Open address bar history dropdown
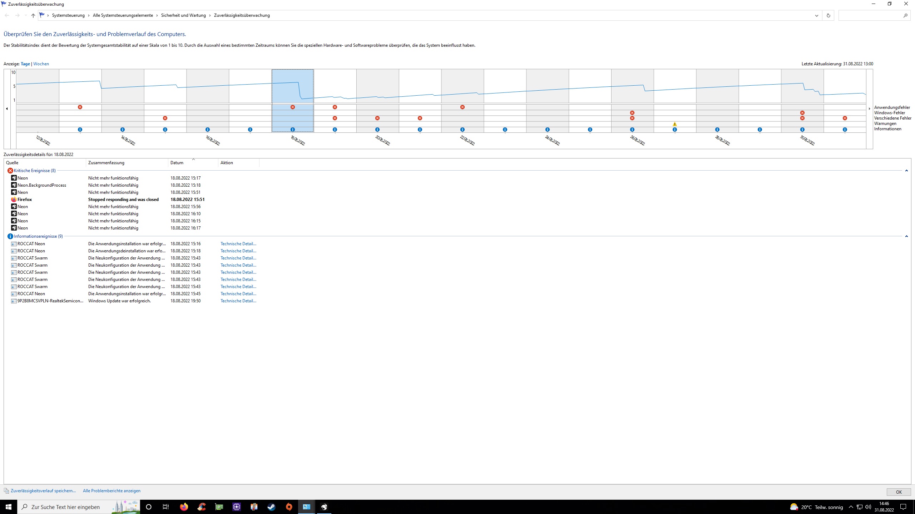The height and width of the screenshot is (514, 915). (816, 15)
